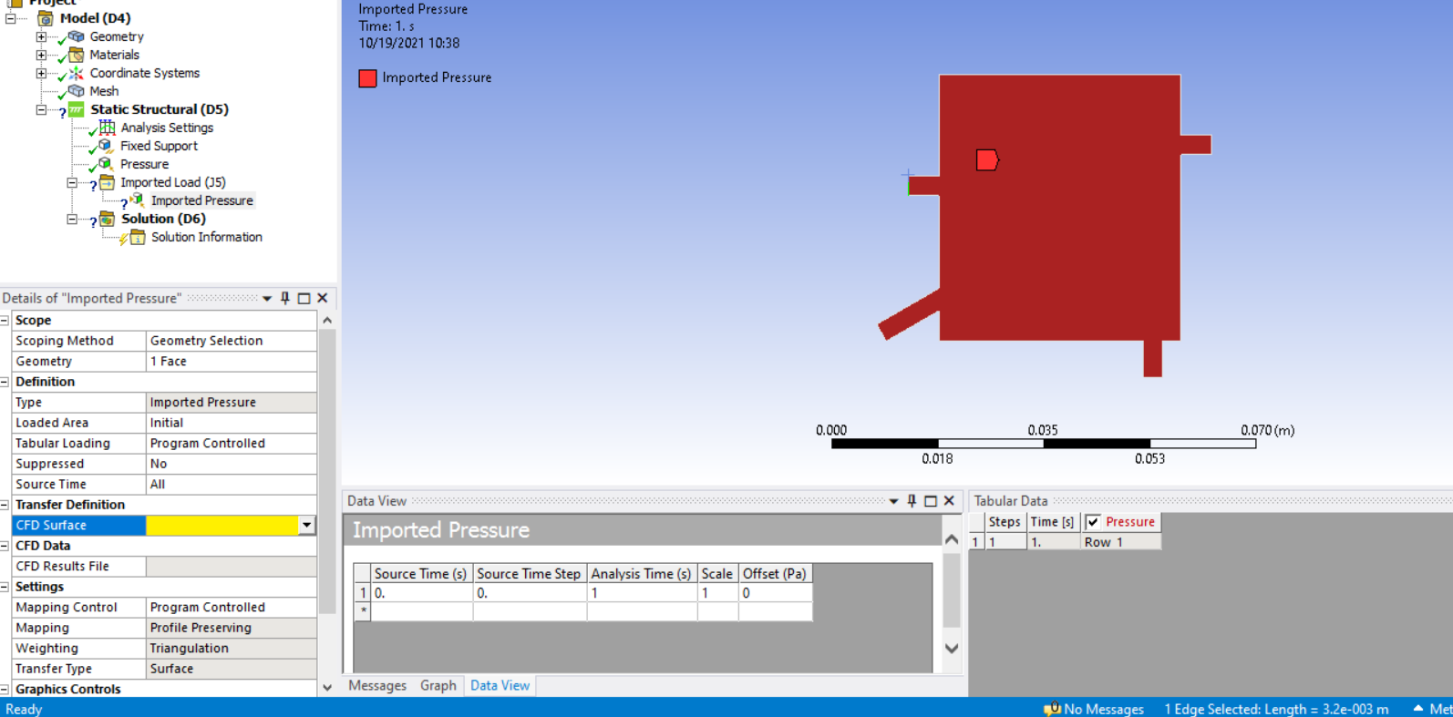Click the Source Time value 'All'
Viewport: 1453px width, 717px height.
pyautogui.click(x=232, y=485)
